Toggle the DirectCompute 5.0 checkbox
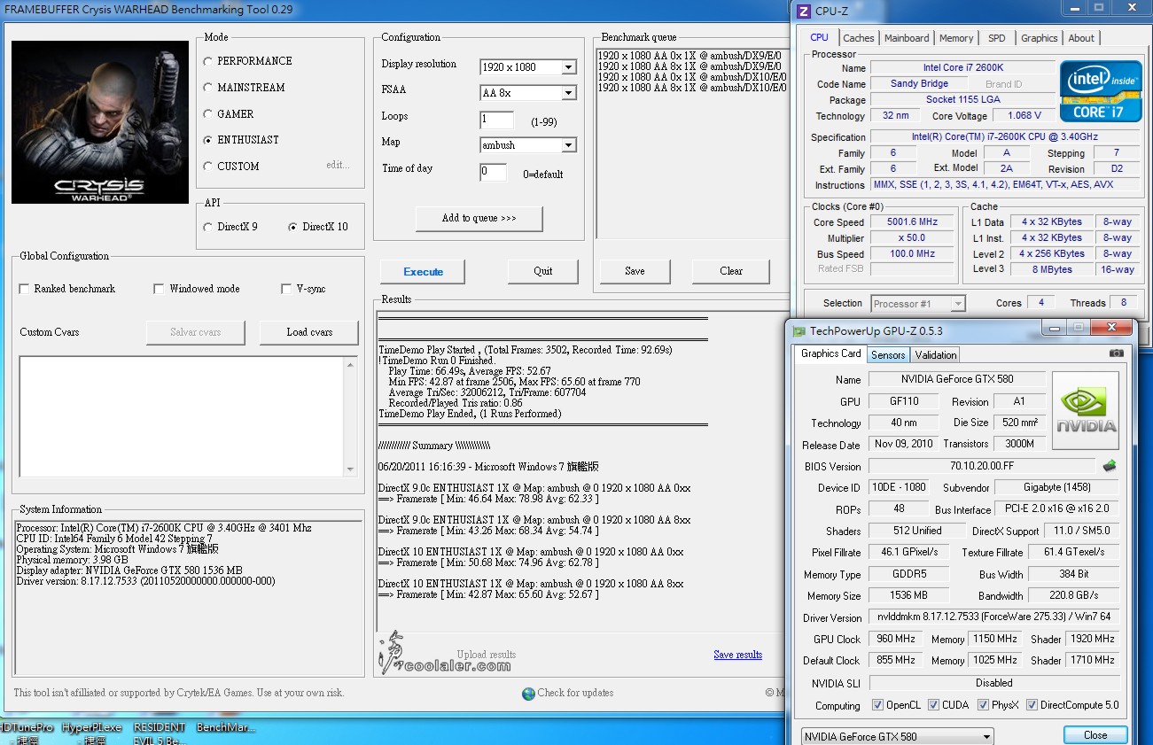The image size is (1153, 745). click(x=1032, y=705)
